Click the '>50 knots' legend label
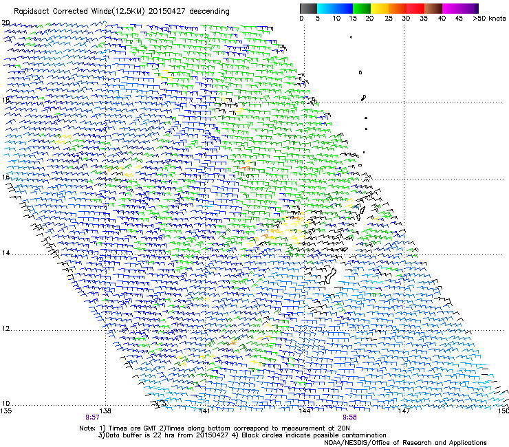Image resolution: width=509 pixels, height=447 pixels. (489, 19)
